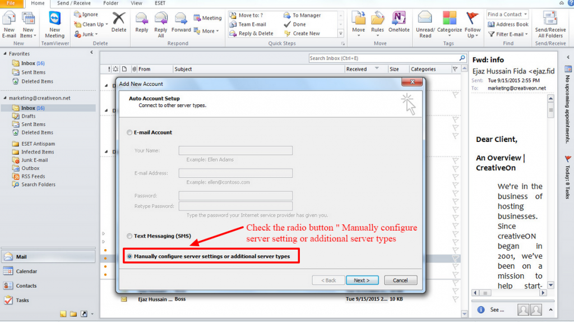Send the item to OneNote
The height and width of the screenshot is (322, 574).
[x=399, y=22]
